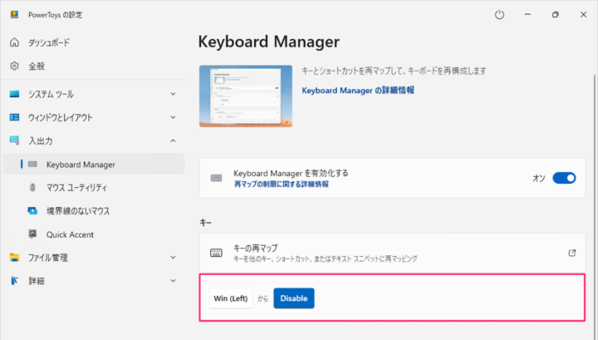Open 全般 settings page
This screenshot has height=340, width=598.
pyautogui.click(x=93, y=66)
